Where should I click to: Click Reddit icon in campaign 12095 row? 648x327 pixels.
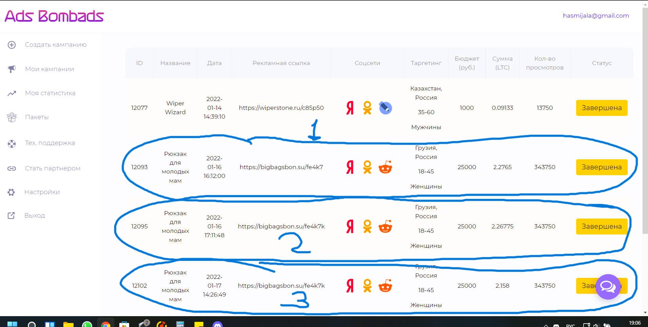[385, 226]
